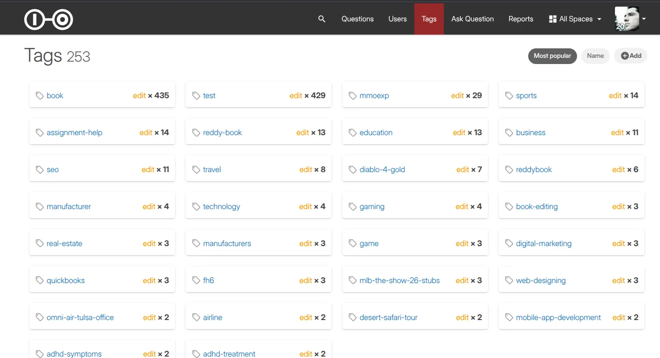
Task: Edit the mmoexp tag
Action: tap(458, 96)
